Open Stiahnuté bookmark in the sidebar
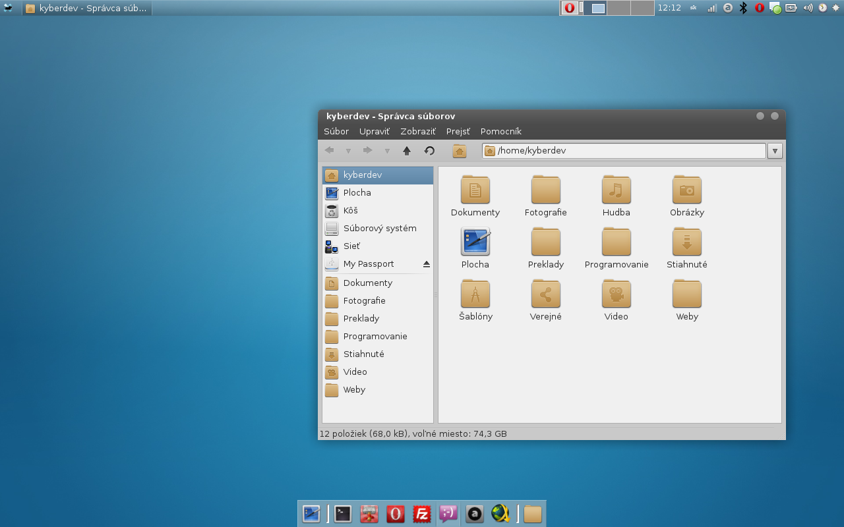This screenshot has width=844, height=527. [378, 354]
